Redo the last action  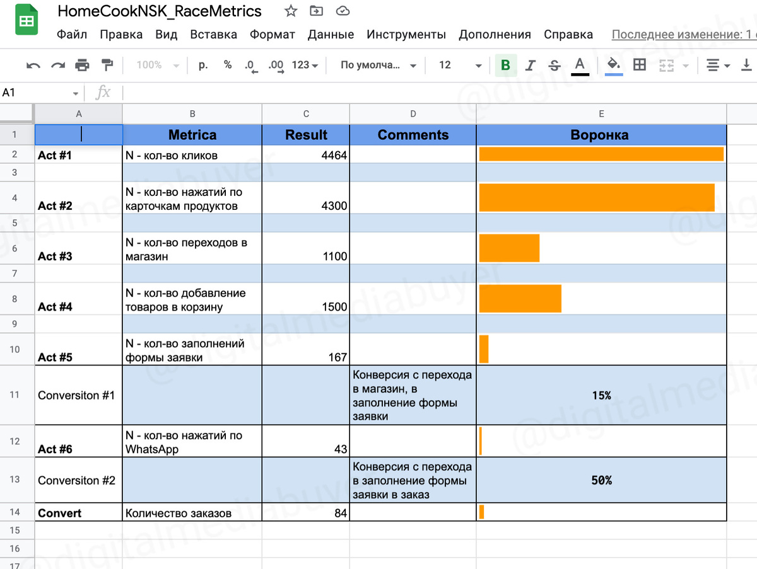(x=58, y=65)
